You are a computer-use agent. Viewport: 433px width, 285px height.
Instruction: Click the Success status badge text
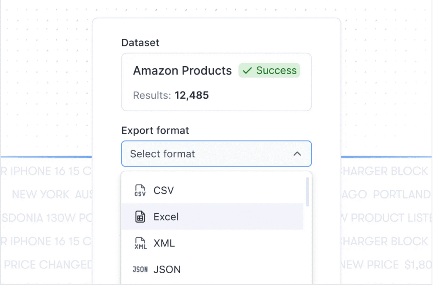pyautogui.click(x=276, y=70)
